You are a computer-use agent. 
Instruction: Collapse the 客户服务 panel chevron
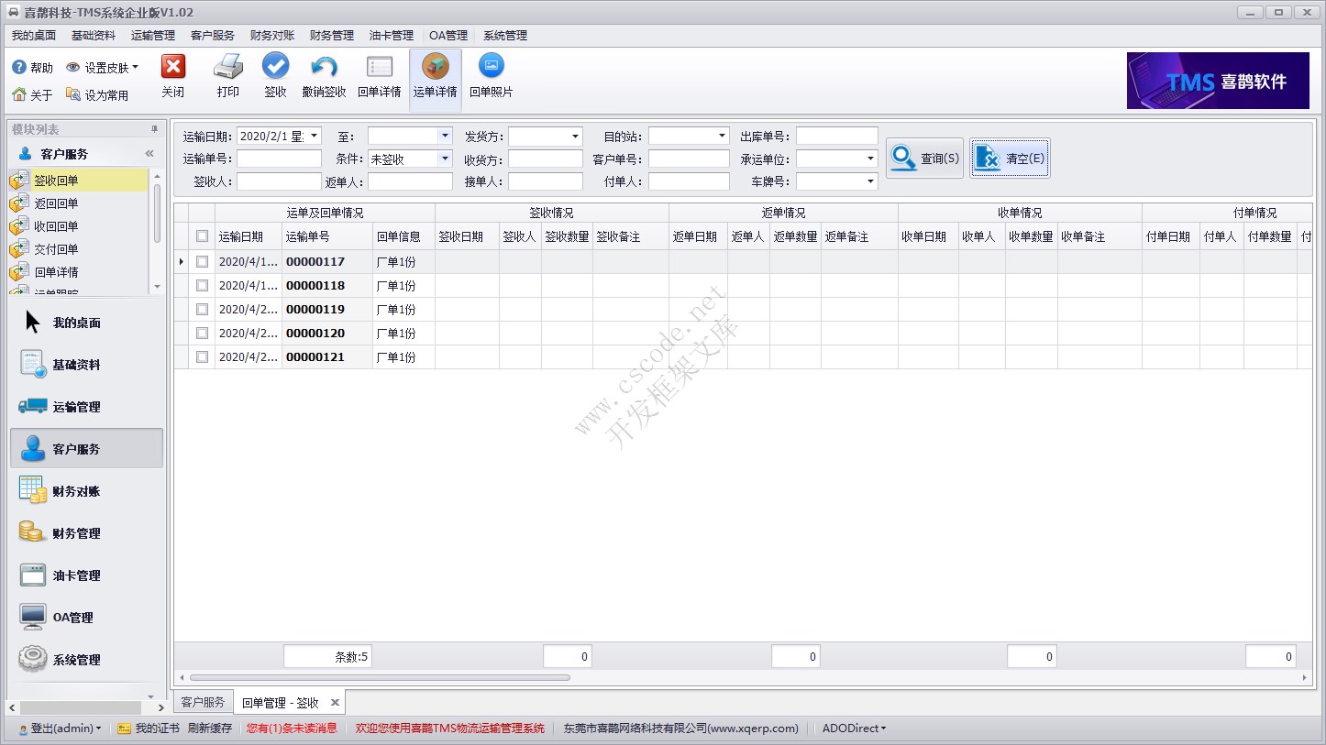(149, 154)
